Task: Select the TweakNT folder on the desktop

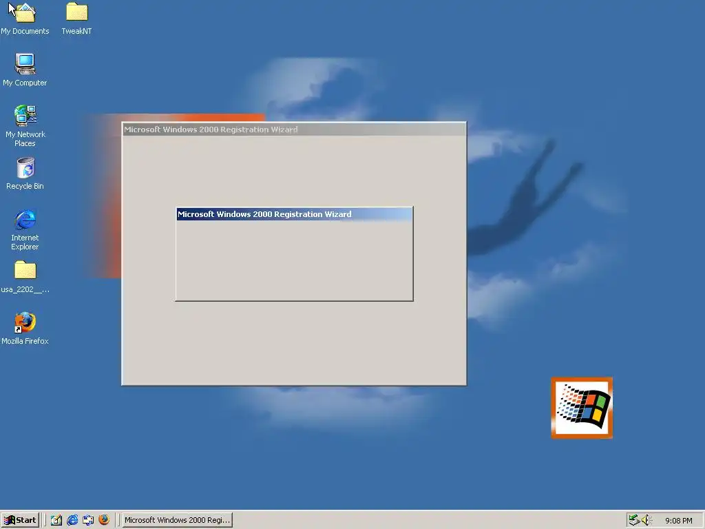Action: tap(76, 18)
